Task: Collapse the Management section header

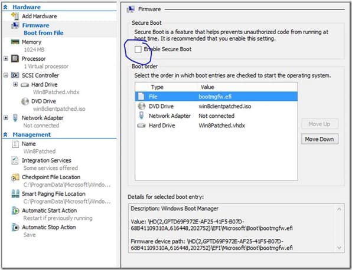Action: tap(5, 134)
